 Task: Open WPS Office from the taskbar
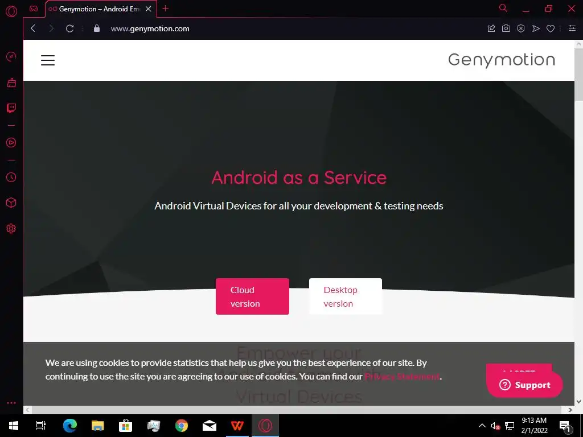(237, 426)
